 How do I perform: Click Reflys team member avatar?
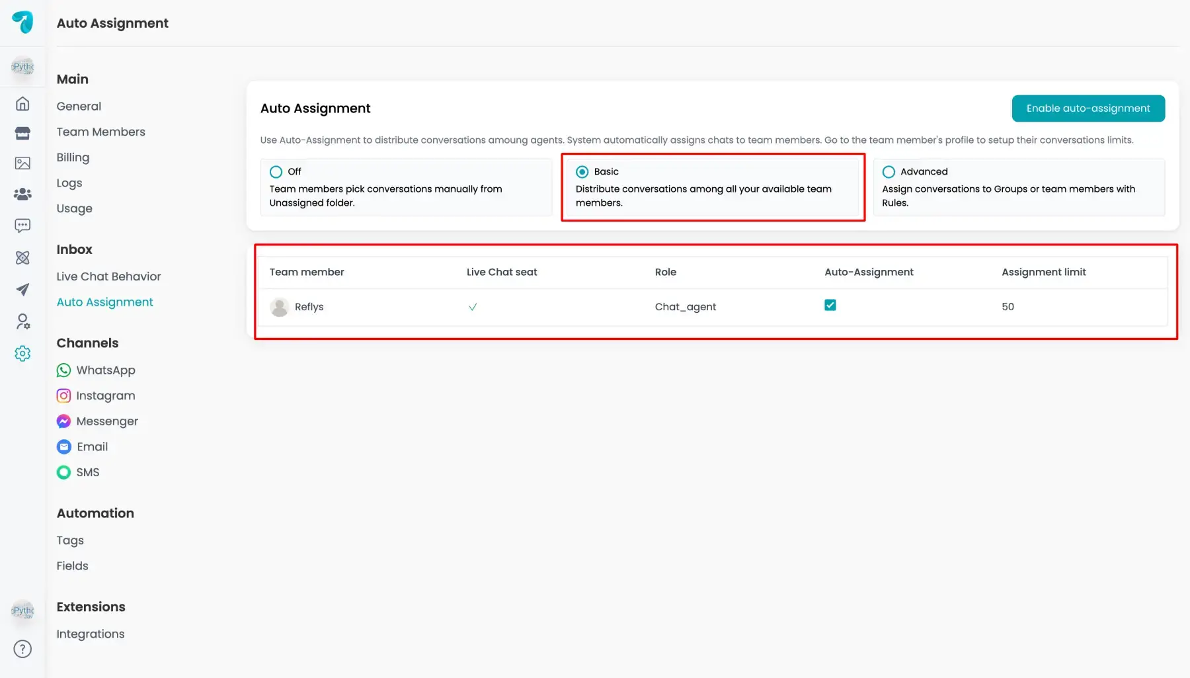coord(280,307)
